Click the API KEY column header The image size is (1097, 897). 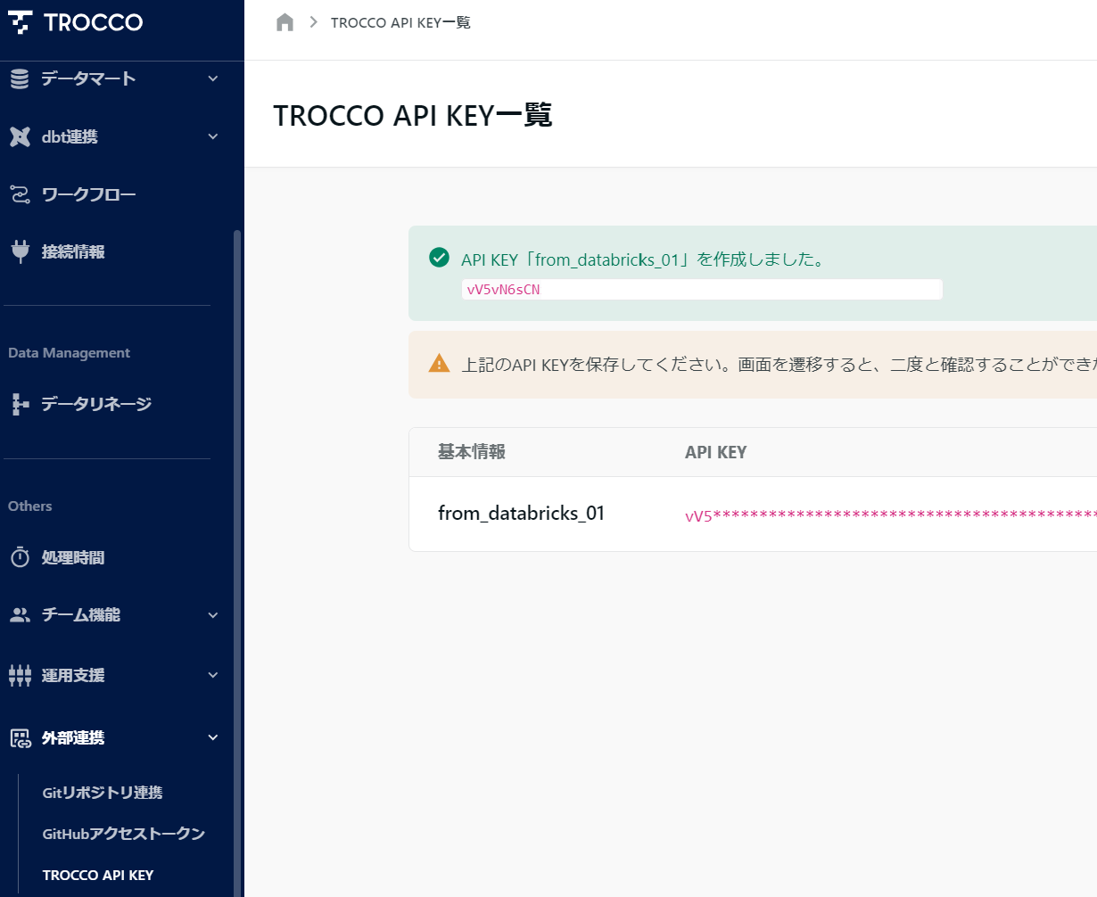tap(715, 452)
